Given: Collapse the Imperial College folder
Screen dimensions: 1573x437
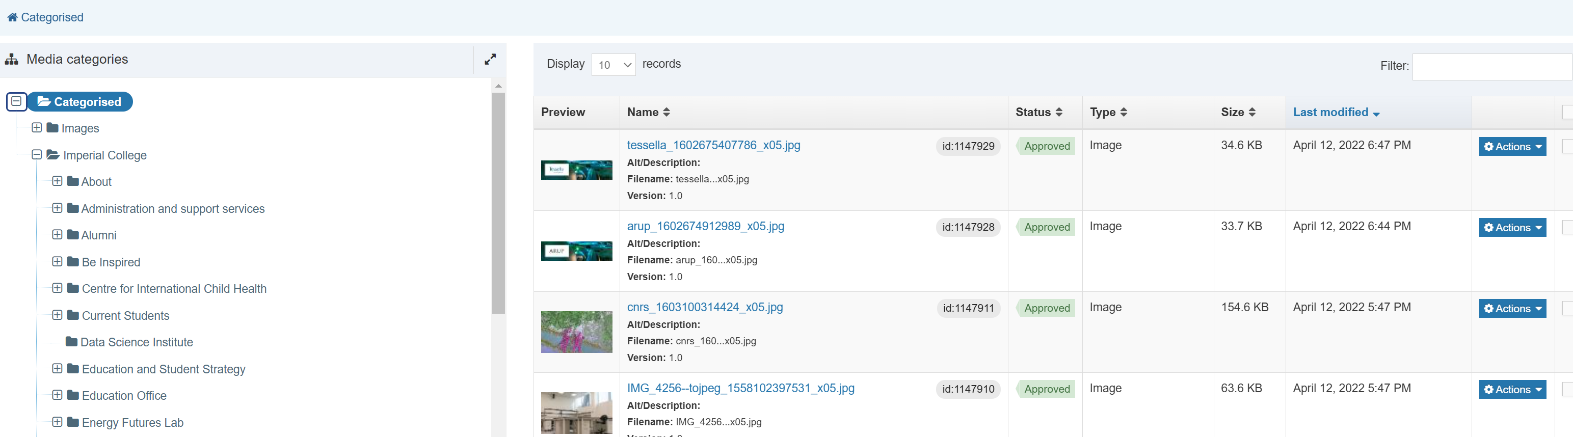Looking at the screenshot, I should (x=37, y=155).
